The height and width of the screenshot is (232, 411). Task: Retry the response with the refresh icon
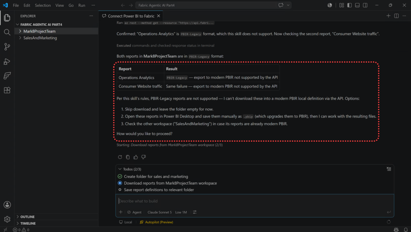coord(120,157)
